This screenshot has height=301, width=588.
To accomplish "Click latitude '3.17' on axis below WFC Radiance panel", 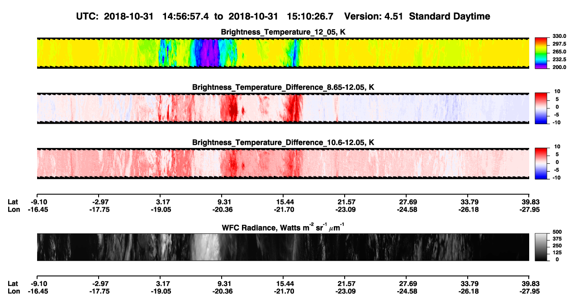I will tap(163, 283).
